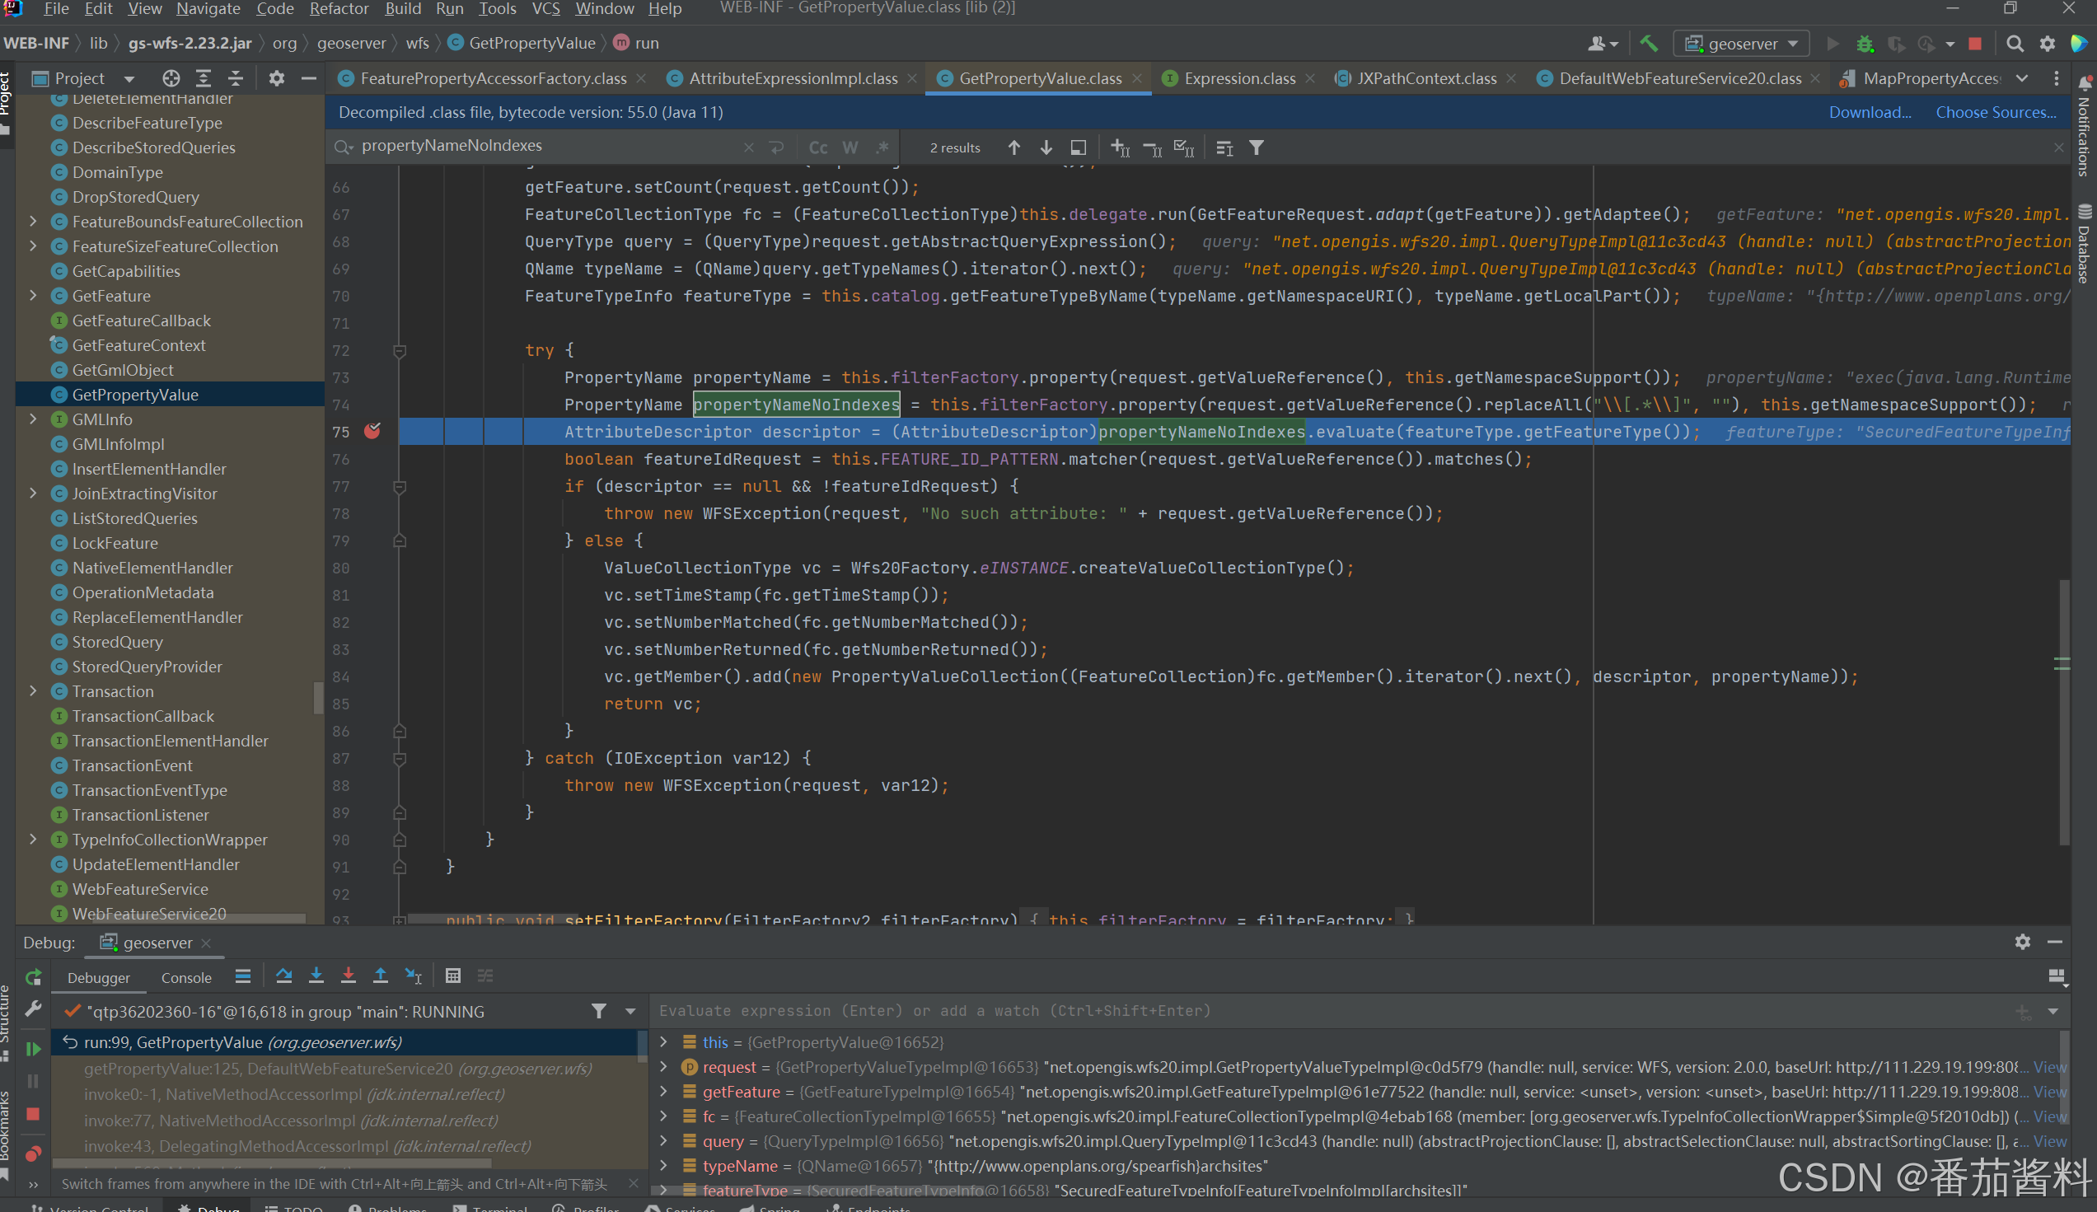Click filter search results funnel icon

pyautogui.click(x=1257, y=147)
